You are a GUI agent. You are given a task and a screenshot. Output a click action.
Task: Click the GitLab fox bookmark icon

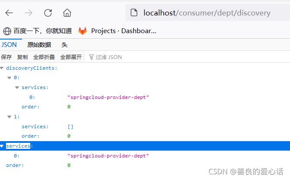83,31
